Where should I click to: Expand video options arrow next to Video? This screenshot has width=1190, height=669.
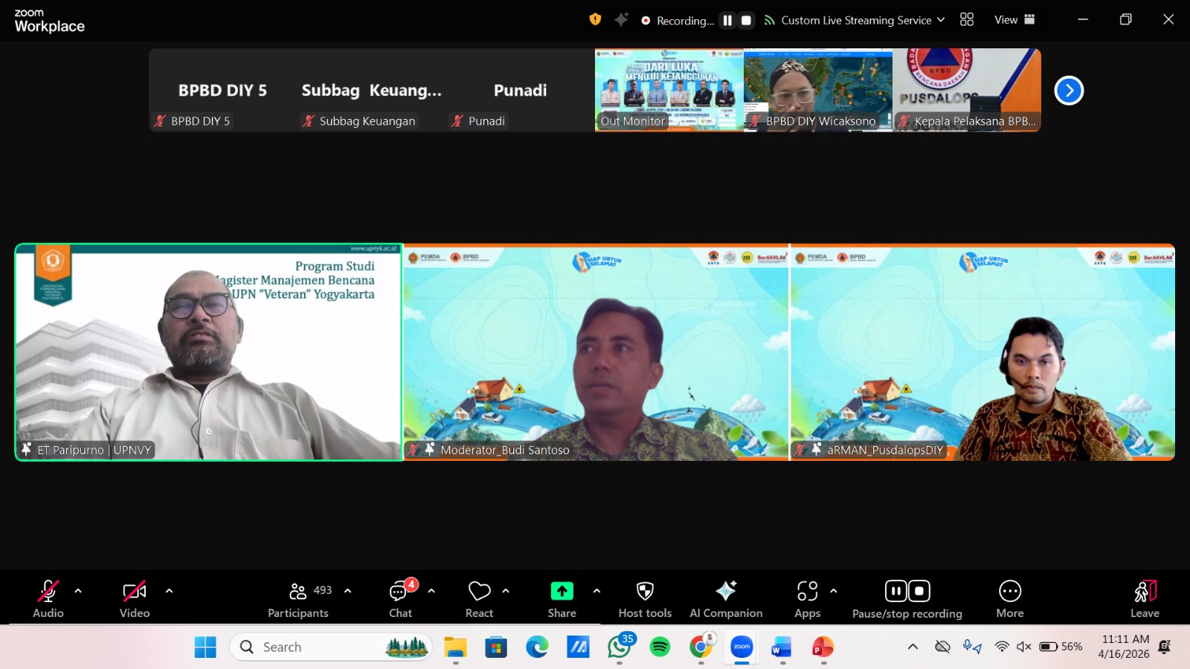[169, 591]
